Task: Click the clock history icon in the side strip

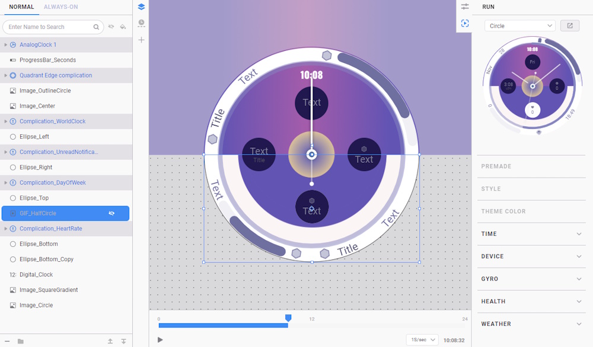Action: point(141,23)
